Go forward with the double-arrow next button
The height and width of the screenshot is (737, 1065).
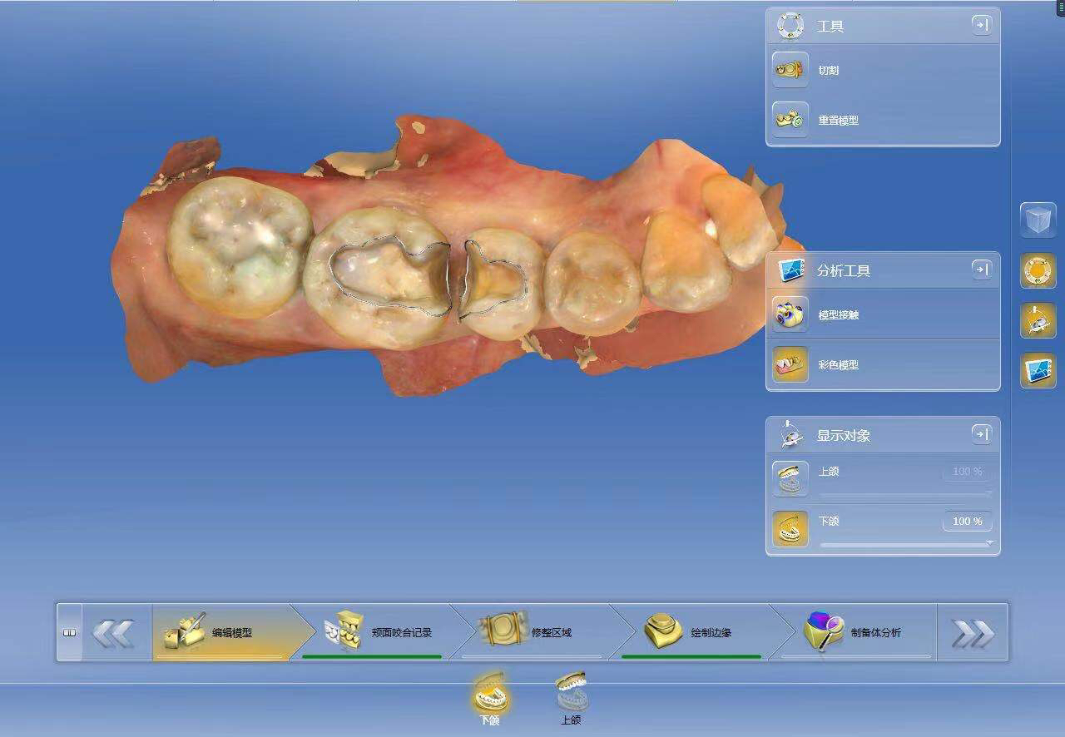click(x=972, y=633)
